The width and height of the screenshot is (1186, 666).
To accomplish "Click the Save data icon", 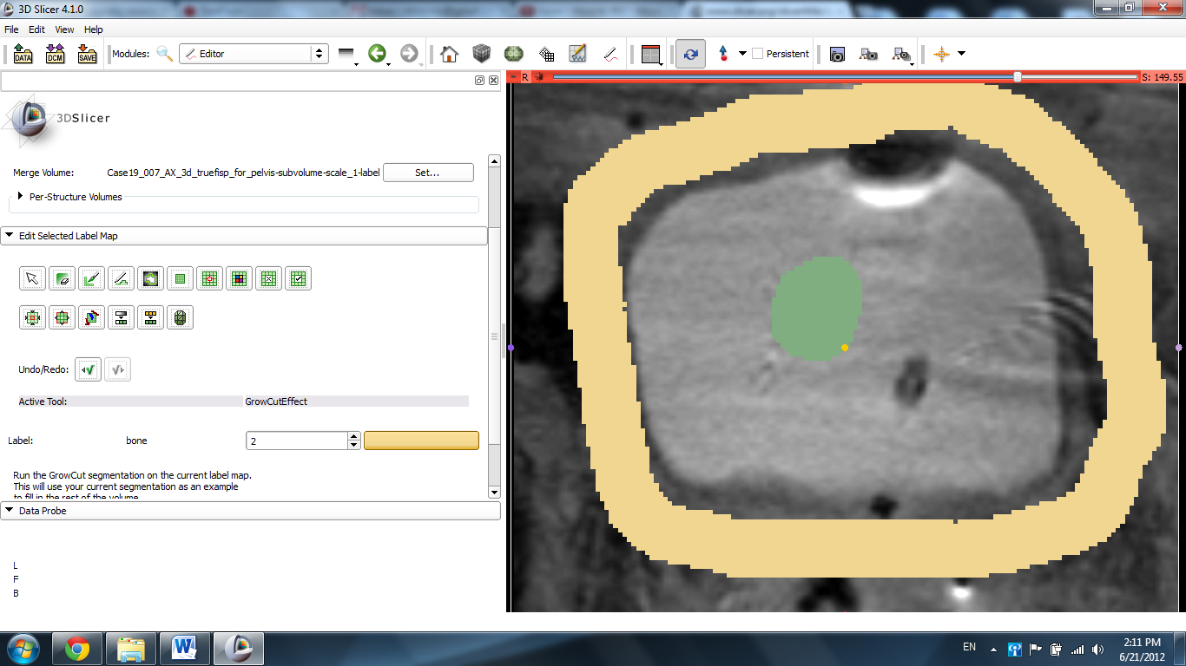I will pos(87,54).
